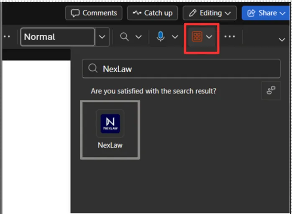Open the Comments pane
This screenshot has width=292, height=214.
[94, 13]
